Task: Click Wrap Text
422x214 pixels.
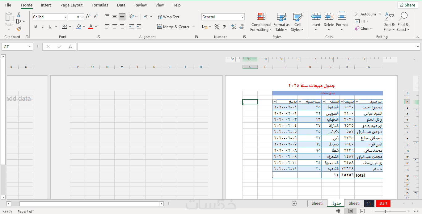Action: coord(168,17)
